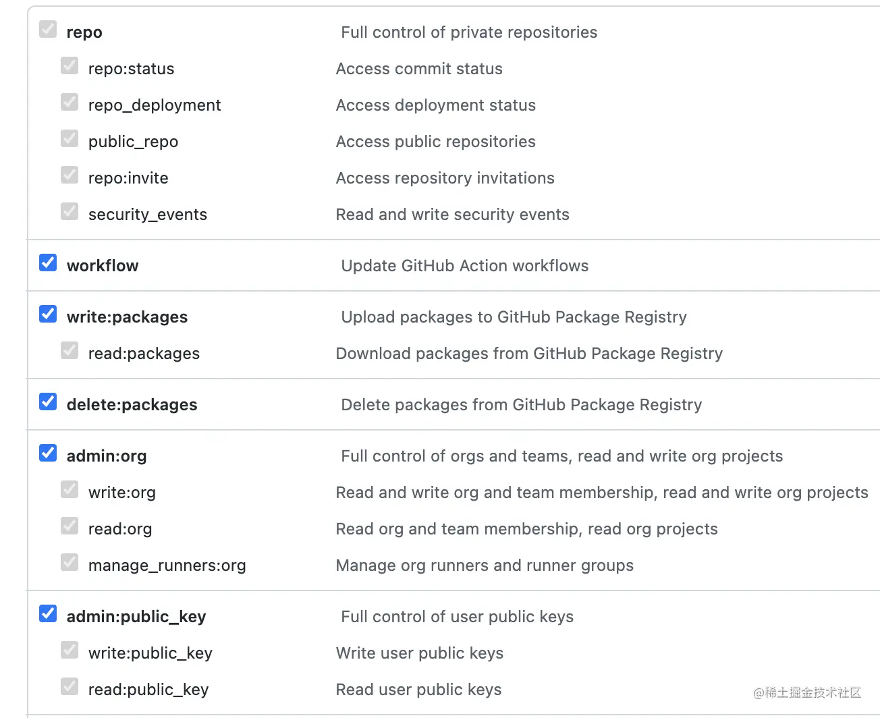
Task: Toggle the read:org checkbox
Action: (70, 526)
